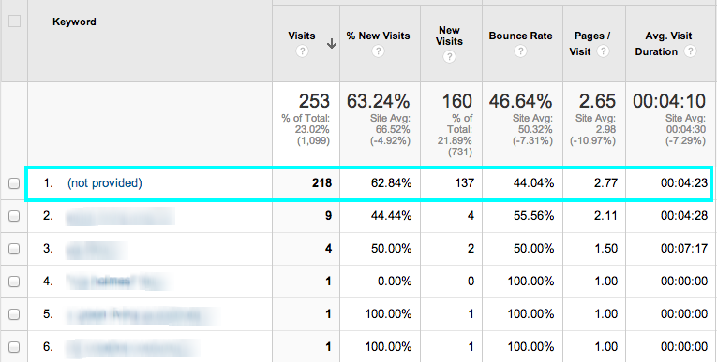This screenshot has height=362, width=717.
Task: Click the 137 new visits value
Action: [x=465, y=183]
